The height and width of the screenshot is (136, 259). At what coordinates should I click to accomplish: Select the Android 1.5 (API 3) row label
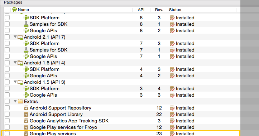[44, 82]
